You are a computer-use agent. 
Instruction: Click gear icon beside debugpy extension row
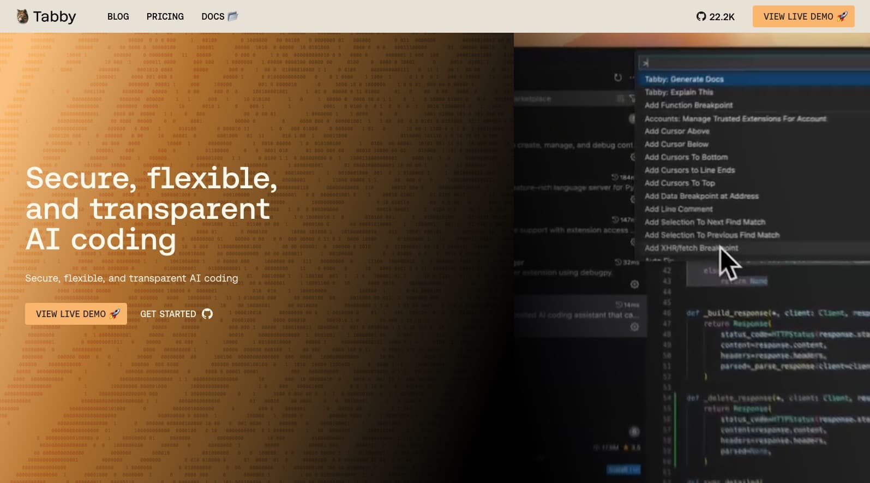634,284
